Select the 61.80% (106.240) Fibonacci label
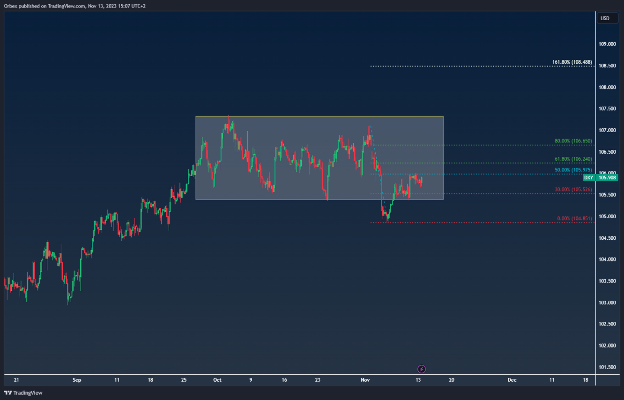The image size is (624, 400). [x=573, y=159]
